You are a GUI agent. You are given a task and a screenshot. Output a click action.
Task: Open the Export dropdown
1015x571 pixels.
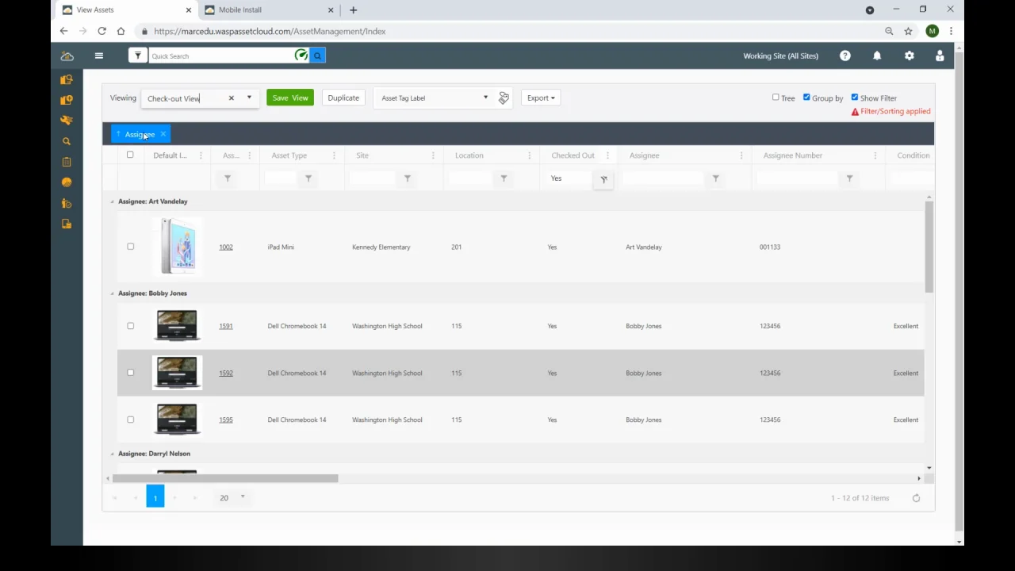pos(541,98)
